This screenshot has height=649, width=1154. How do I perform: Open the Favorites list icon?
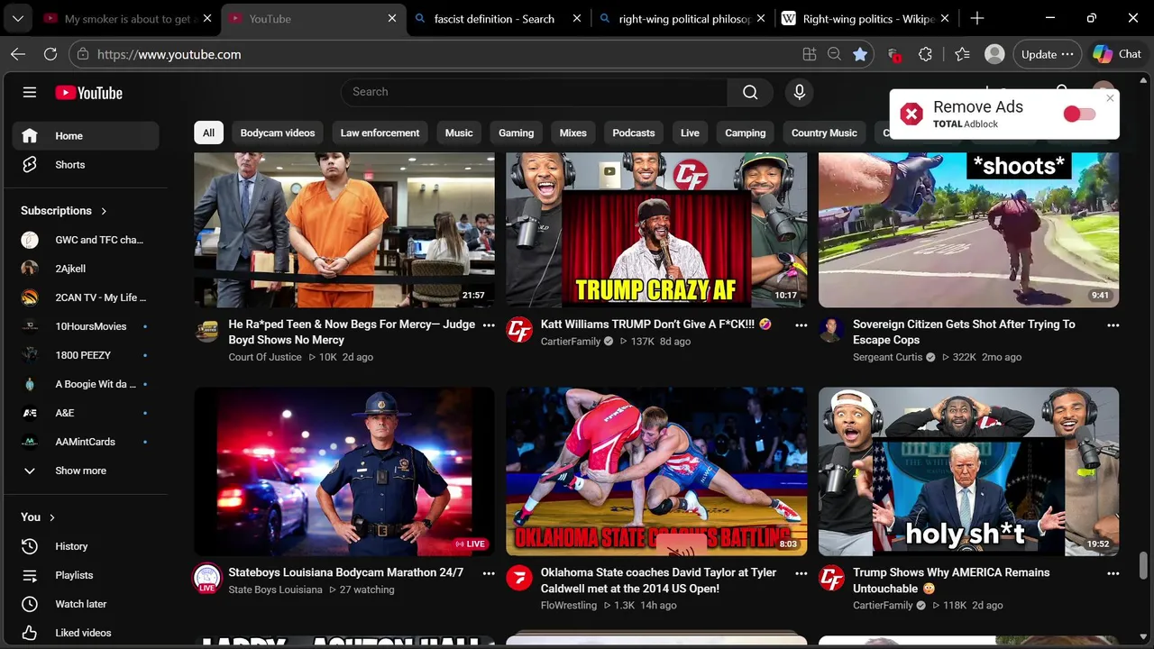tap(962, 54)
